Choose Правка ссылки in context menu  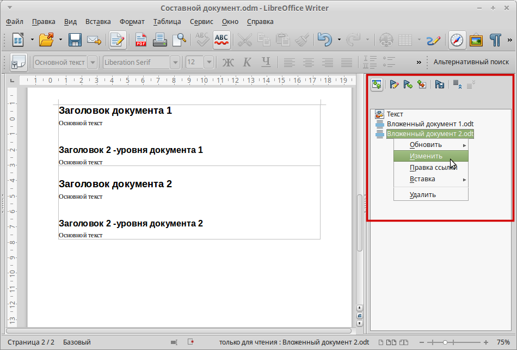431,168
